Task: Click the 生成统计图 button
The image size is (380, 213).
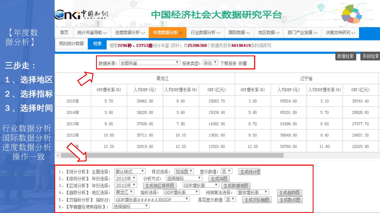Action: tap(249, 172)
